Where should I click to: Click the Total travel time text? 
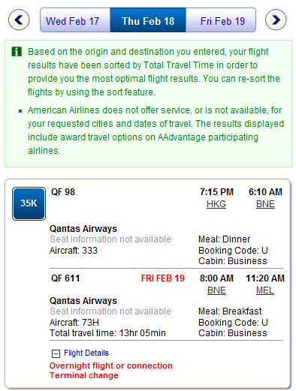(x=107, y=333)
